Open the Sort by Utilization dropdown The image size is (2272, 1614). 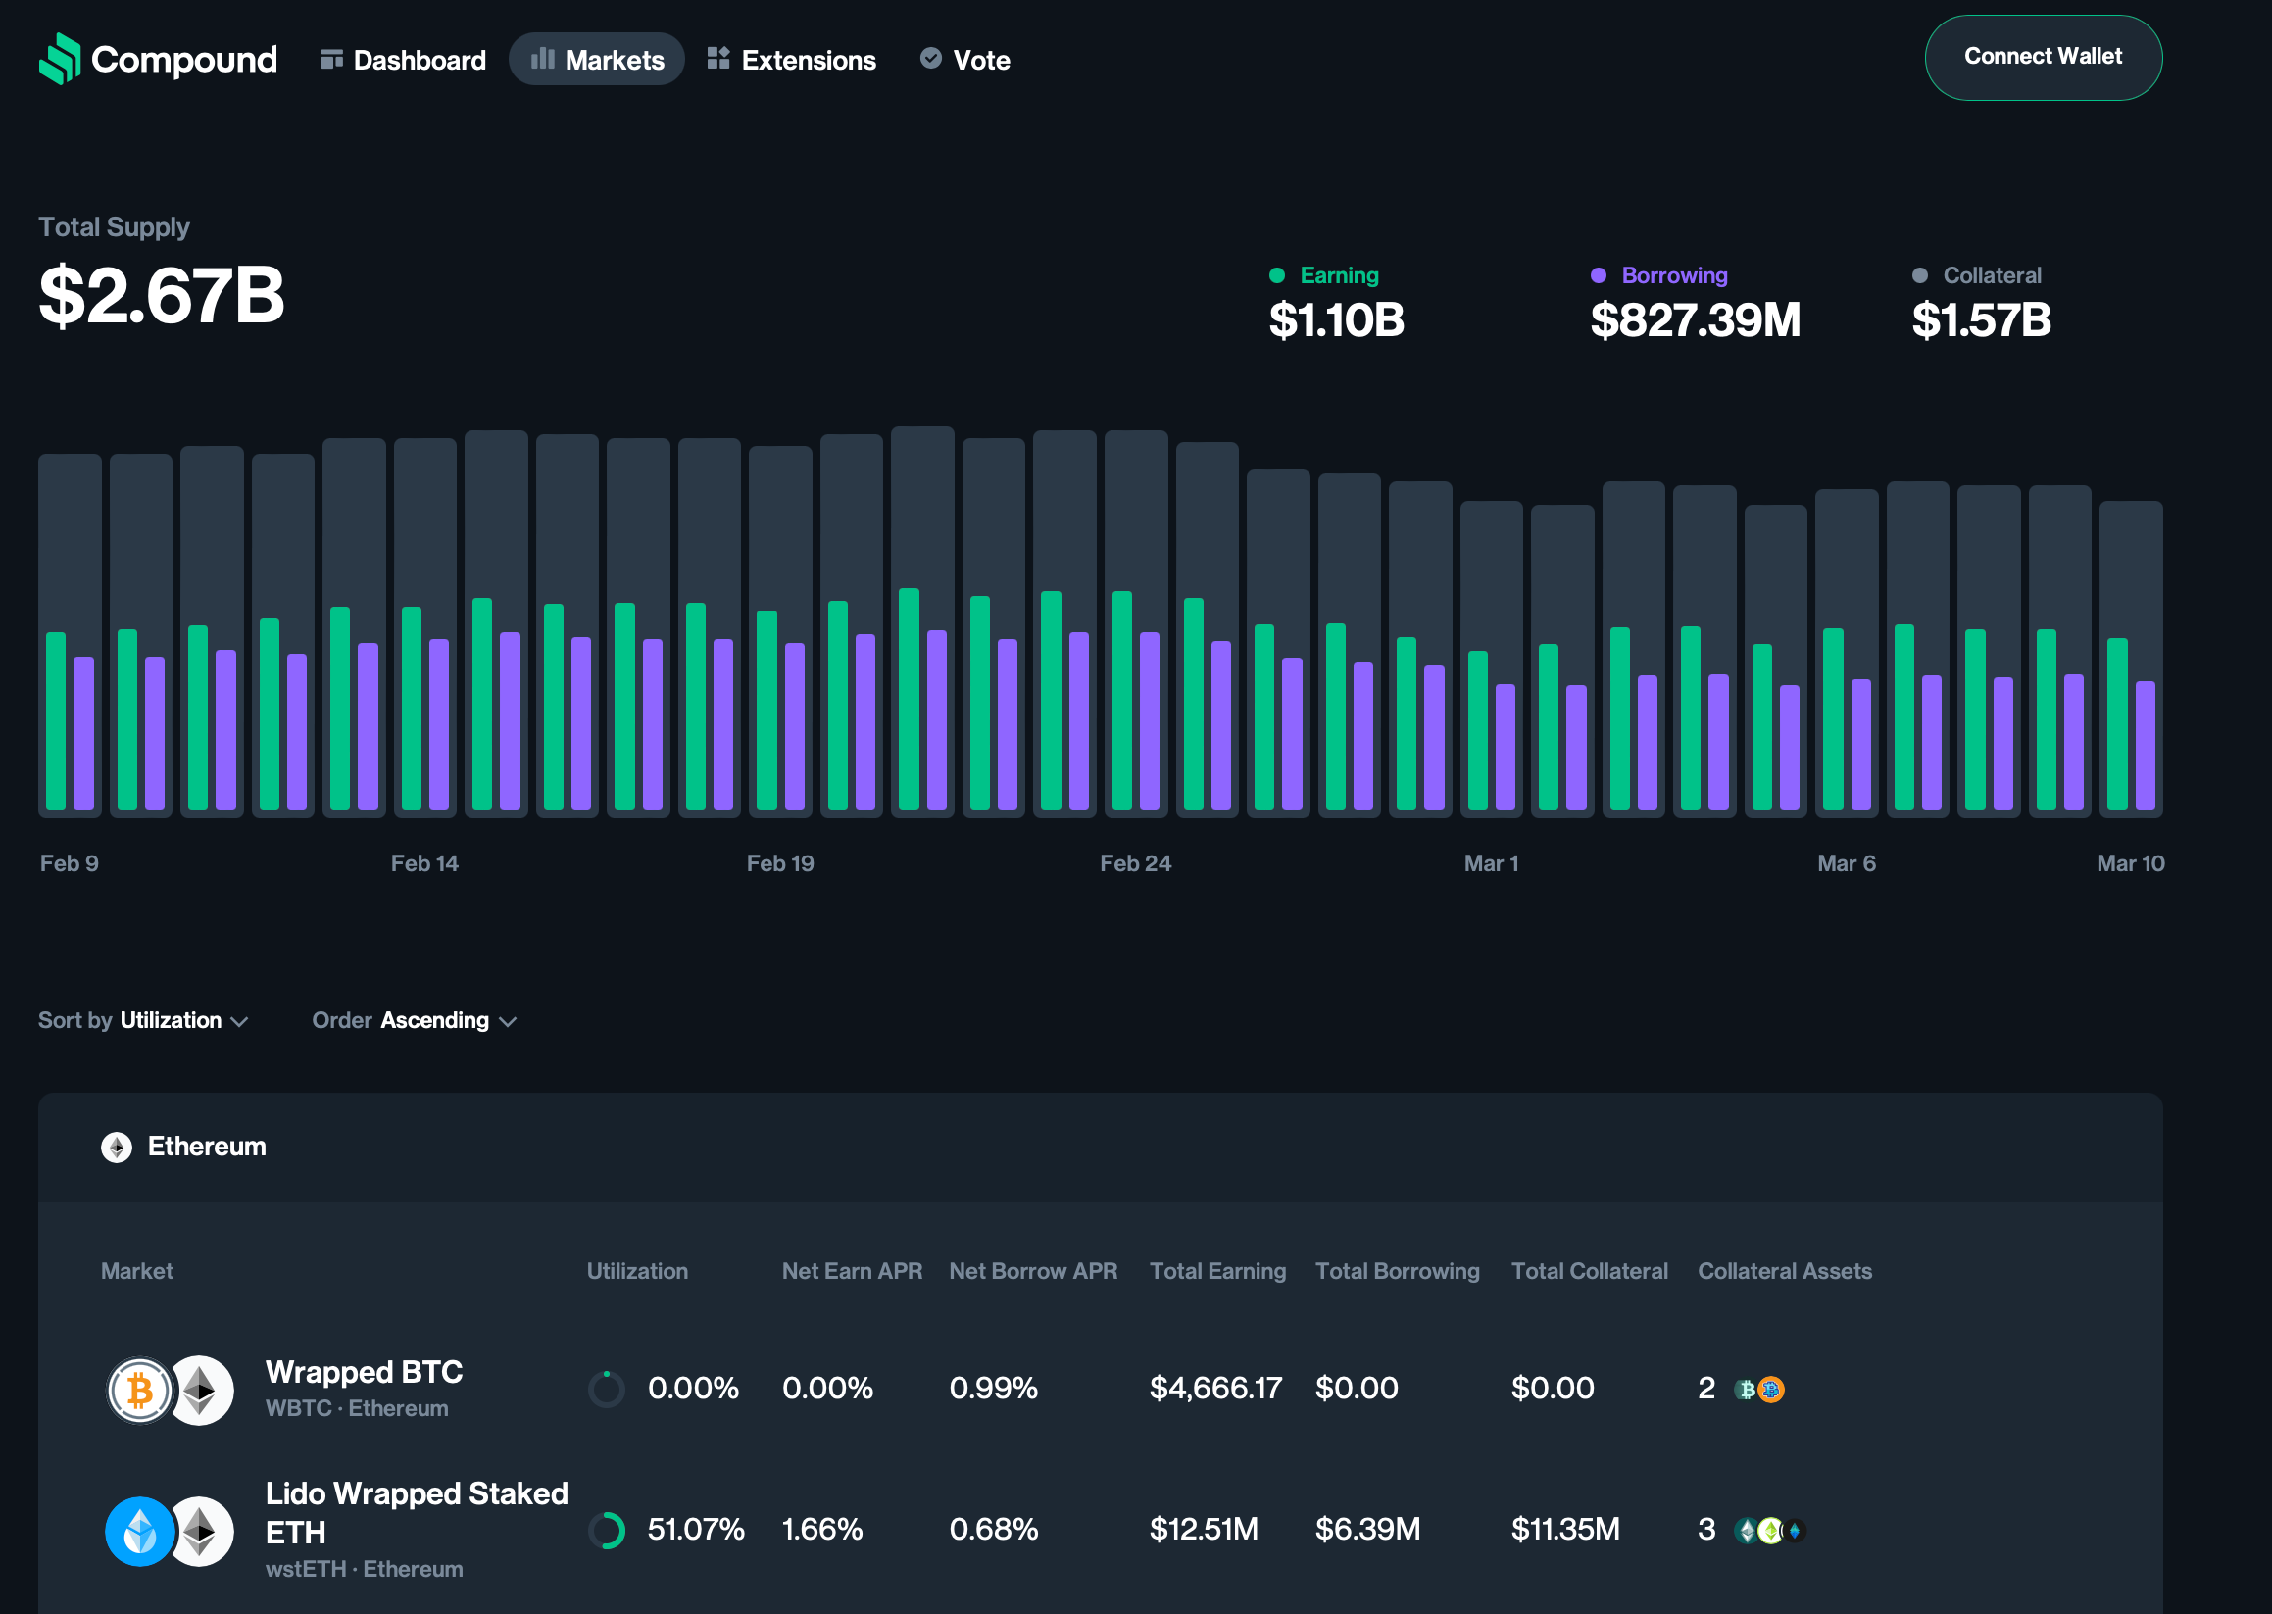click(x=169, y=1021)
